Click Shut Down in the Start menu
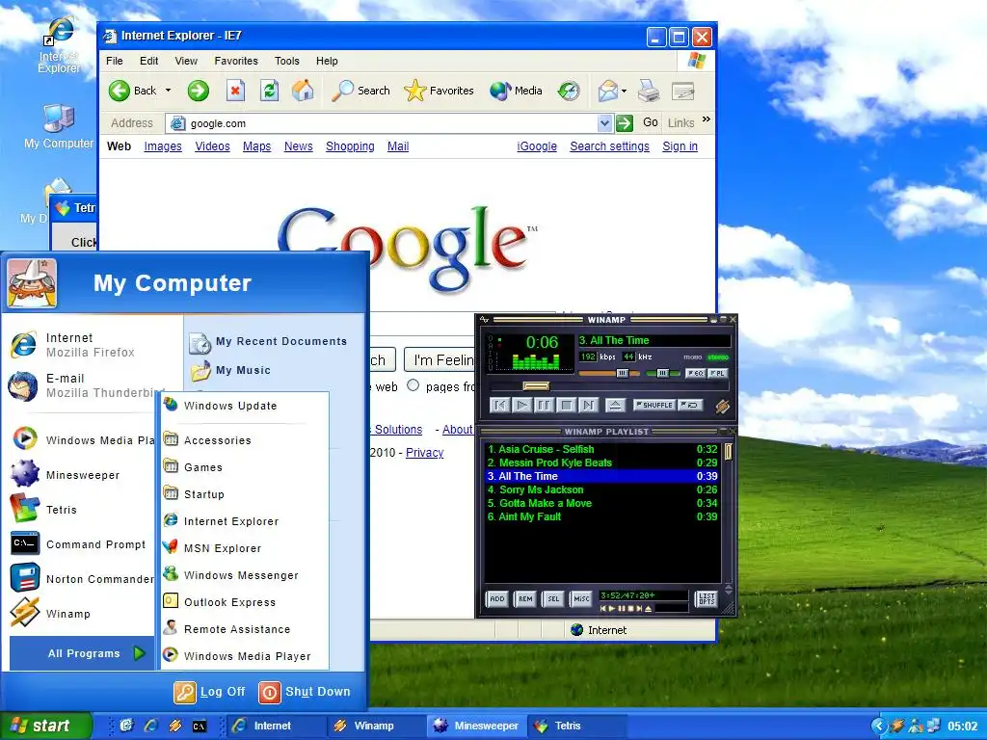This screenshot has height=740, width=987. [x=304, y=692]
